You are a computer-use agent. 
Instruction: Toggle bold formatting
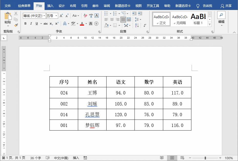coord(25,23)
